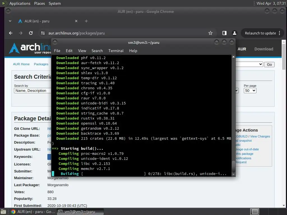This screenshot has height=215, width=287.
Task: Click the Go button
Action: click(269, 64)
